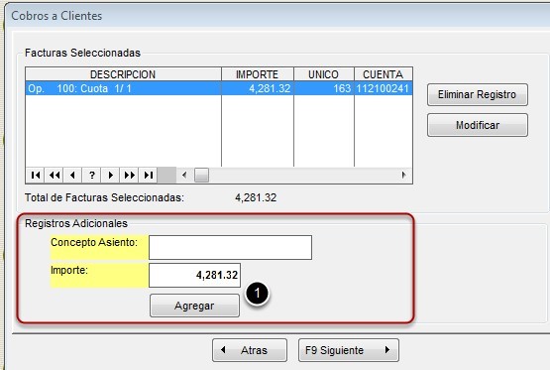Click the Facturas Seleccionadas group title
This screenshot has height=370, width=550.
(82, 53)
